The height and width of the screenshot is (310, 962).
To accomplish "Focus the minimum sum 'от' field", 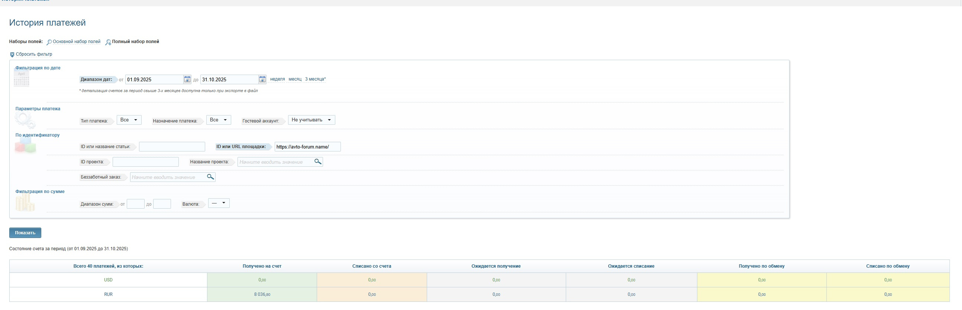I will [x=136, y=204].
